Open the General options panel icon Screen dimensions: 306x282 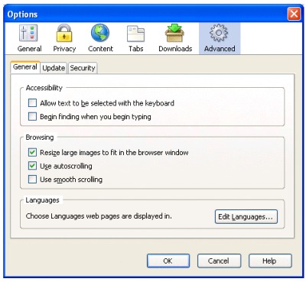pos(29,38)
